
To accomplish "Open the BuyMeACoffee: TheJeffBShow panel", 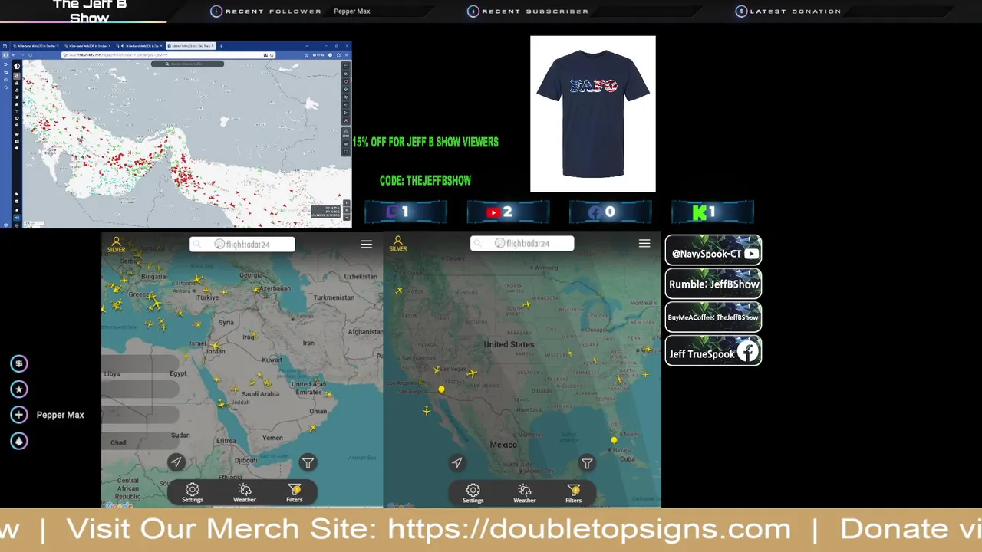I will pyautogui.click(x=713, y=317).
